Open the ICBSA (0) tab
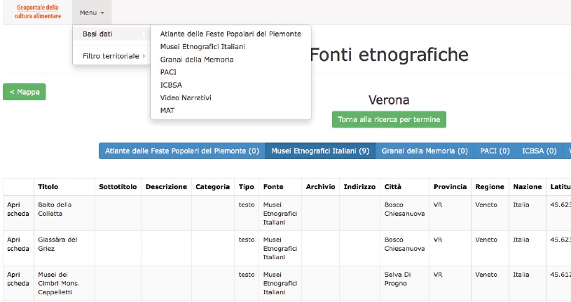This screenshot has height=302, width=571. click(539, 151)
